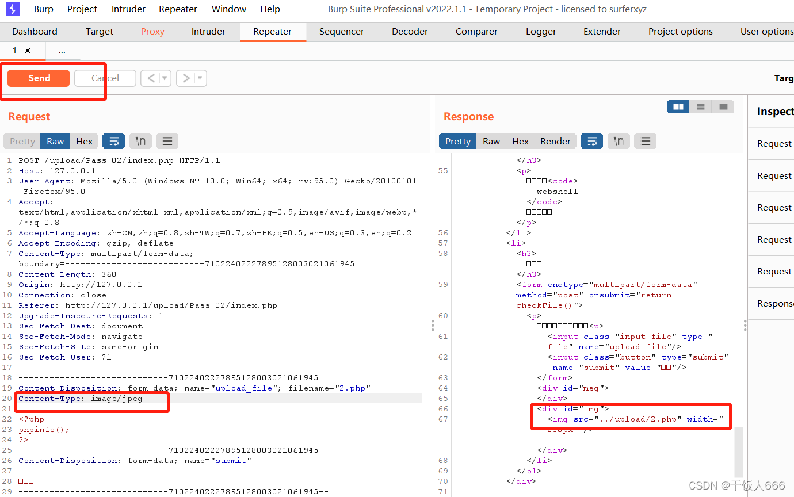Screen dimensions: 794x497
Task: Open the Repeater menu
Action: (x=178, y=9)
